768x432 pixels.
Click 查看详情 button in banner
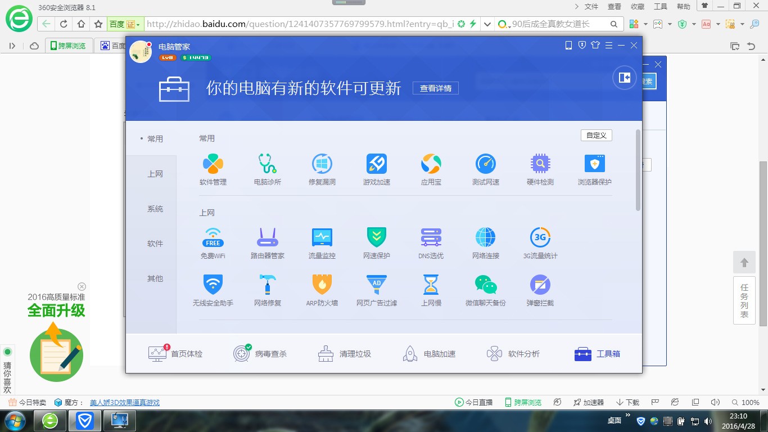(435, 88)
